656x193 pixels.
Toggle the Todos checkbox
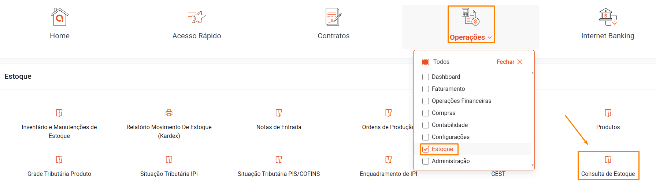(426, 62)
